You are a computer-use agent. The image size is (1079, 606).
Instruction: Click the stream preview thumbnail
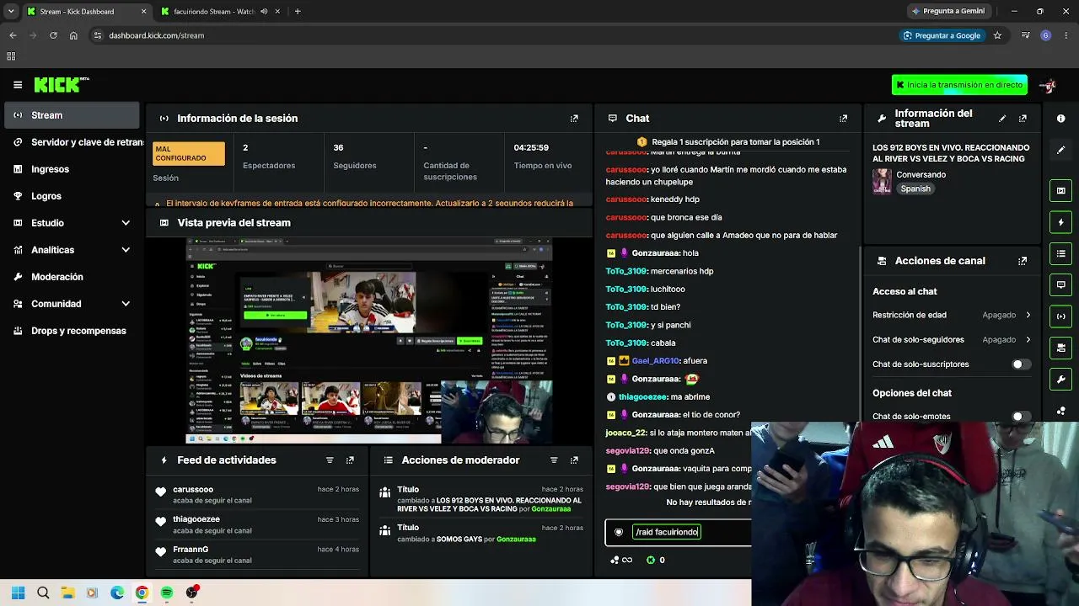point(369,340)
